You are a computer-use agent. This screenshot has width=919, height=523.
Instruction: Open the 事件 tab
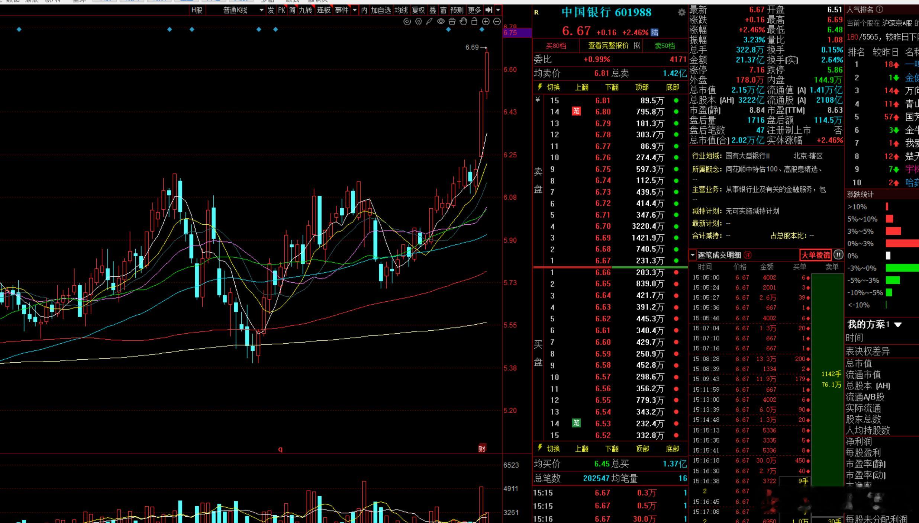(x=341, y=10)
